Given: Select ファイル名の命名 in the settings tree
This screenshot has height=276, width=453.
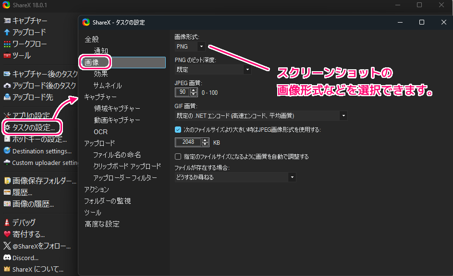Looking at the screenshot, I should (117, 155).
